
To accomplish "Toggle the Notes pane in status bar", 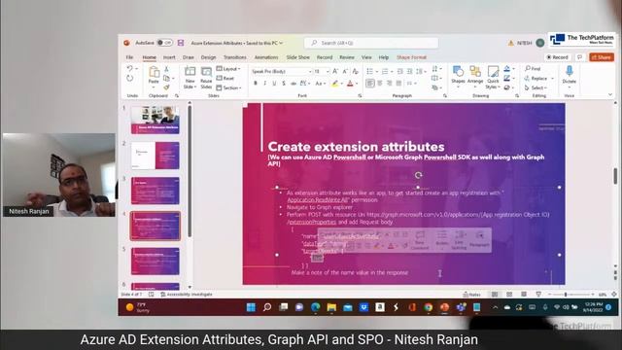I will [x=471, y=295].
